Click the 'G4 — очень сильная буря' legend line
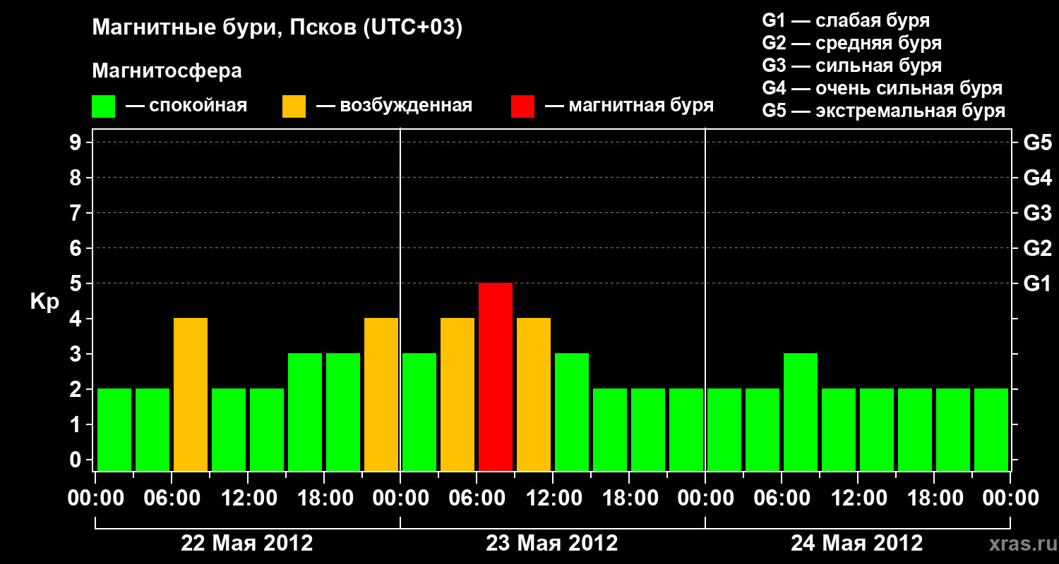1059x564 pixels. pyautogui.click(x=882, y=88)
